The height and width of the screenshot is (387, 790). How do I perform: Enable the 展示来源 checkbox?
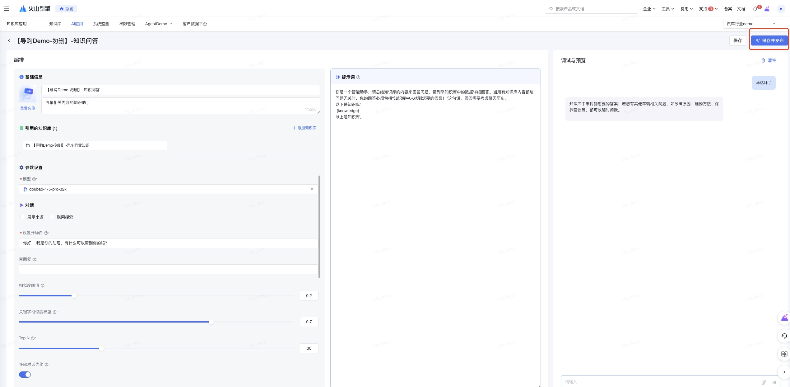[x=23, y=217]
